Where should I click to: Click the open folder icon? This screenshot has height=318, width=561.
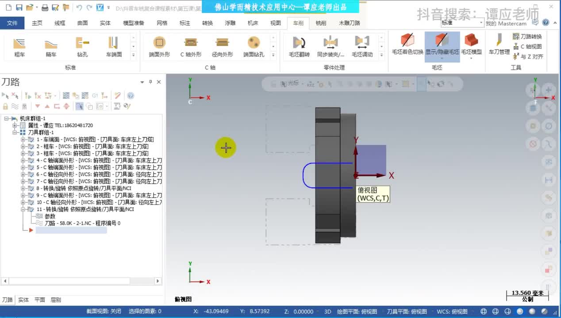[x=30, y=8]
